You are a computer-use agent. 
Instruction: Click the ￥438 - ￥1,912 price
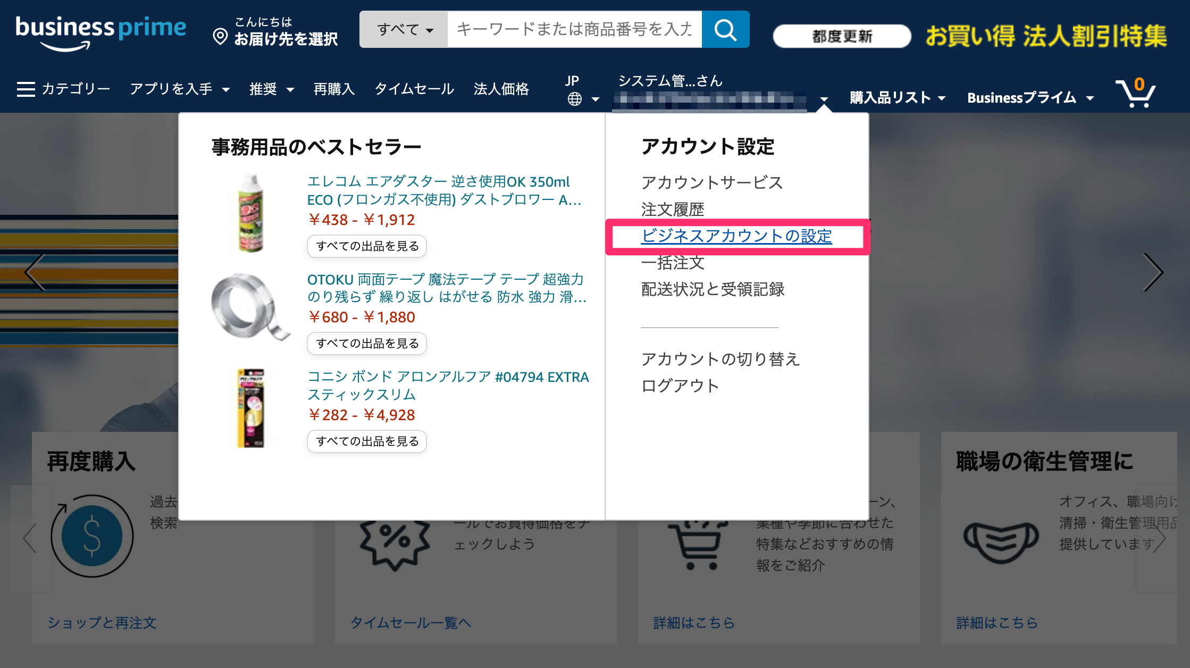(x=362, y=220)
